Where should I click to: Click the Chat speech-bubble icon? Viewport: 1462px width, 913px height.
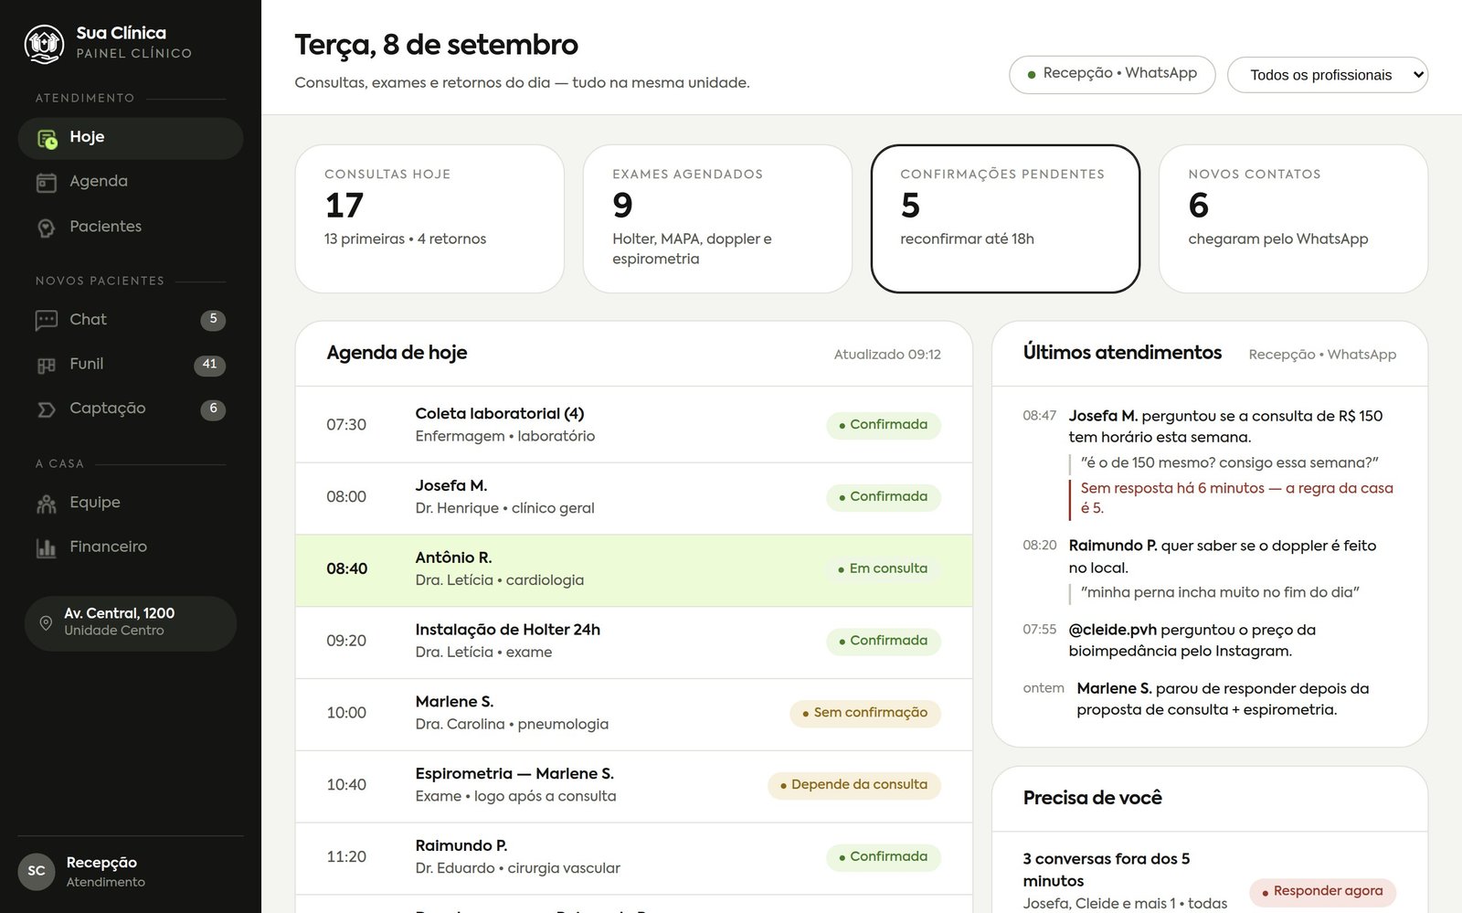point(47,320)
